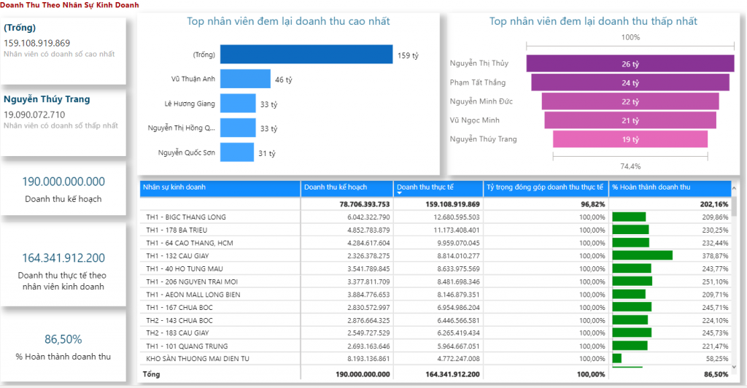The height and width of the screenshot is (388, 747).
Task: Click the 86,50% Hoàn thành doanh thu card
Action: pos(63,346)
